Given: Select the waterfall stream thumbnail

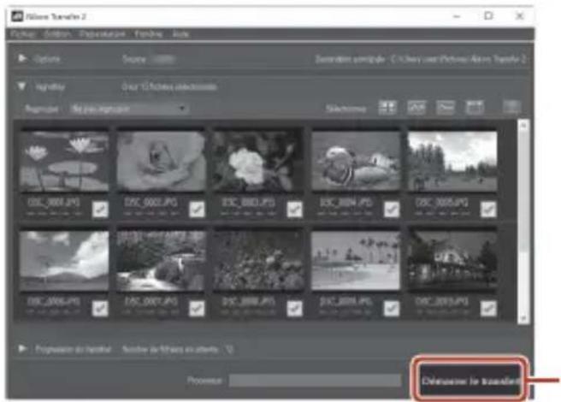Looking at the screenshot, I should pyautogui.click(x=162, y=260).
